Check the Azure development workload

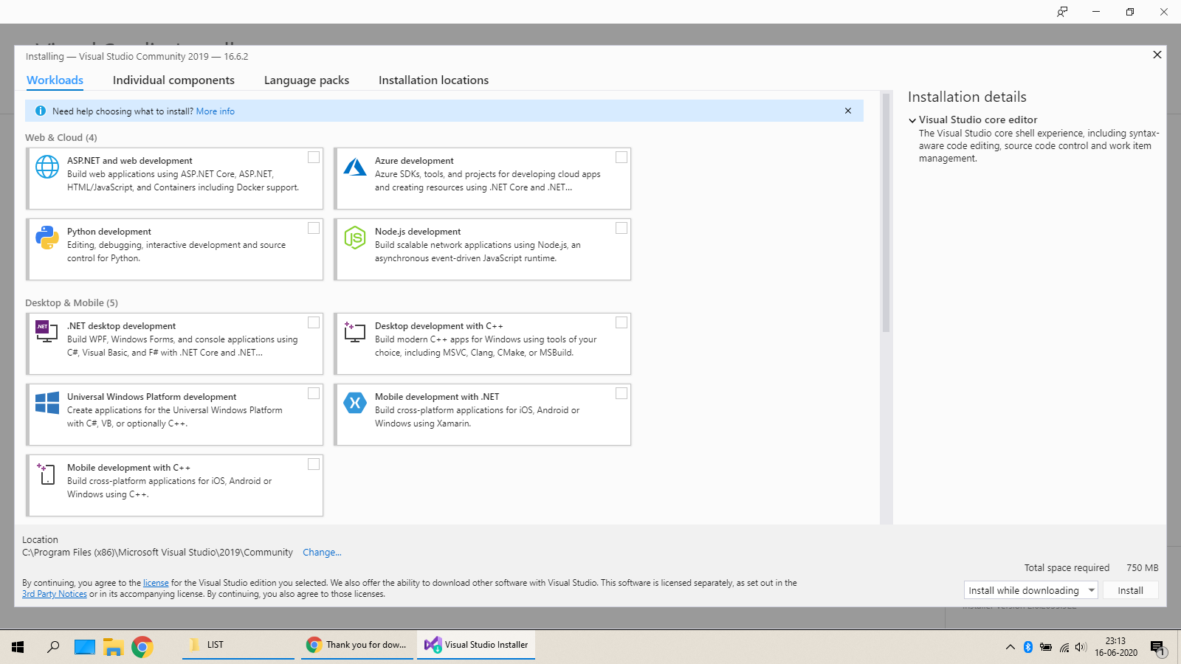[622, 157]
